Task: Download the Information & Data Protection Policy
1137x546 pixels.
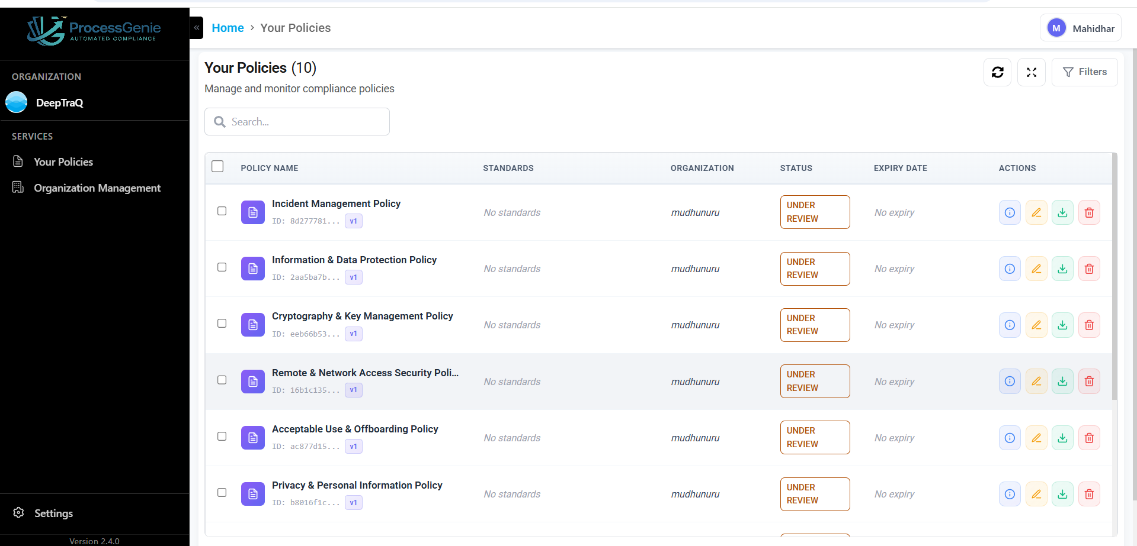Action: pos(1063,269)
